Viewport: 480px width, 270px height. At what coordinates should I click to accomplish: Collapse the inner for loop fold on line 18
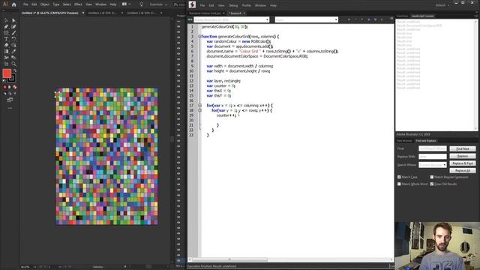(199, 110)
